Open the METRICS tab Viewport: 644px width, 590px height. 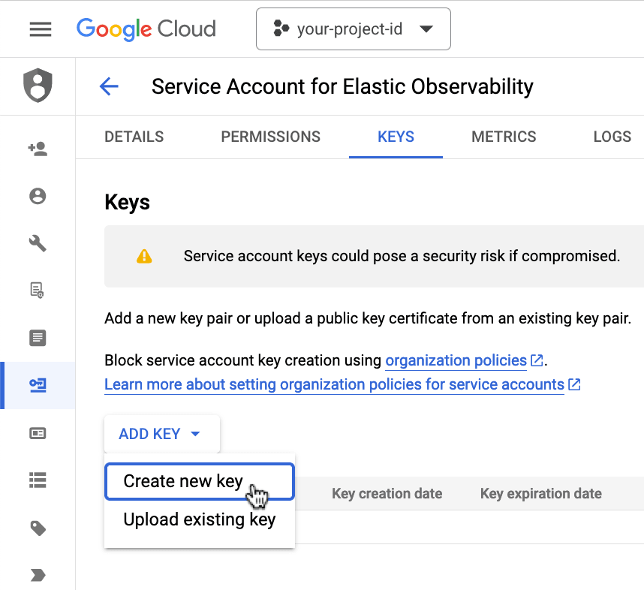point(504,137)
